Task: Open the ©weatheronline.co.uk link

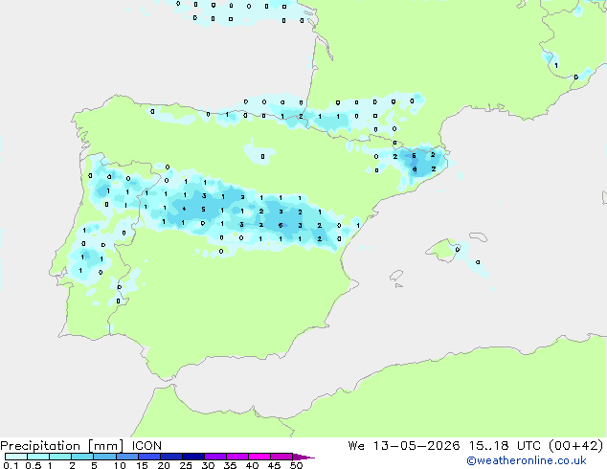Action: coord(527,460)
